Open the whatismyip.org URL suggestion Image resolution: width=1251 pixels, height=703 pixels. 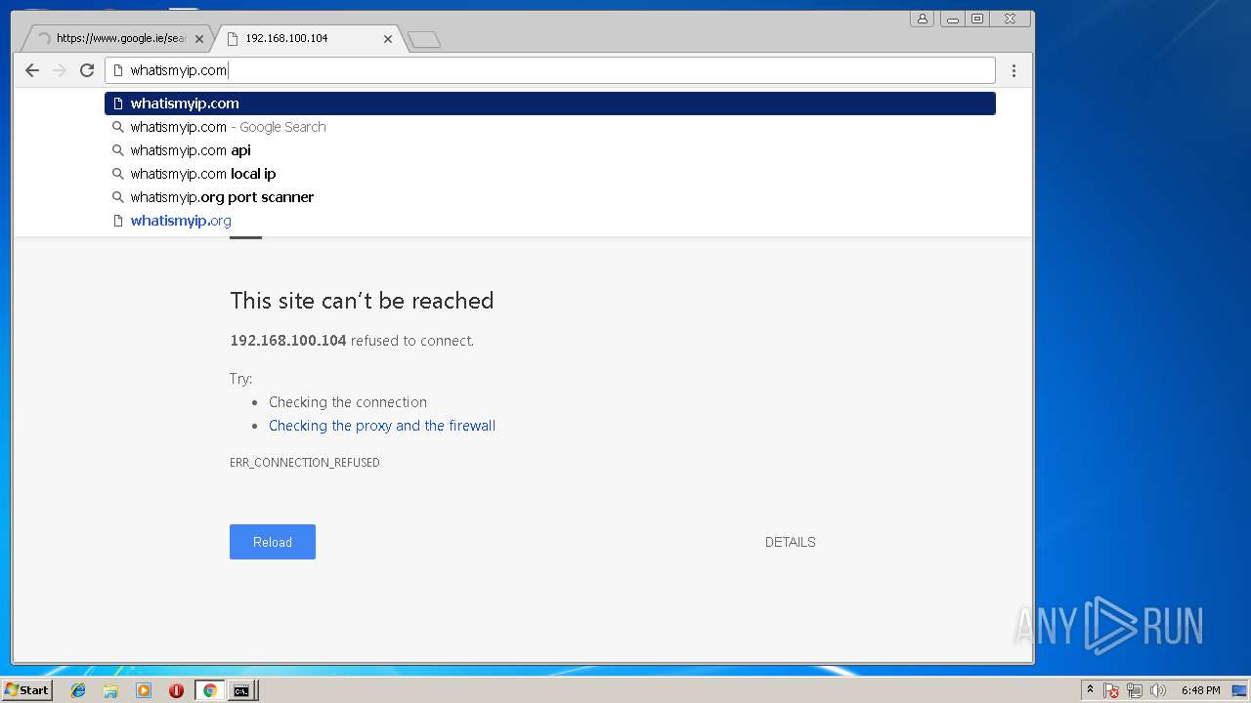pos(550,221)
